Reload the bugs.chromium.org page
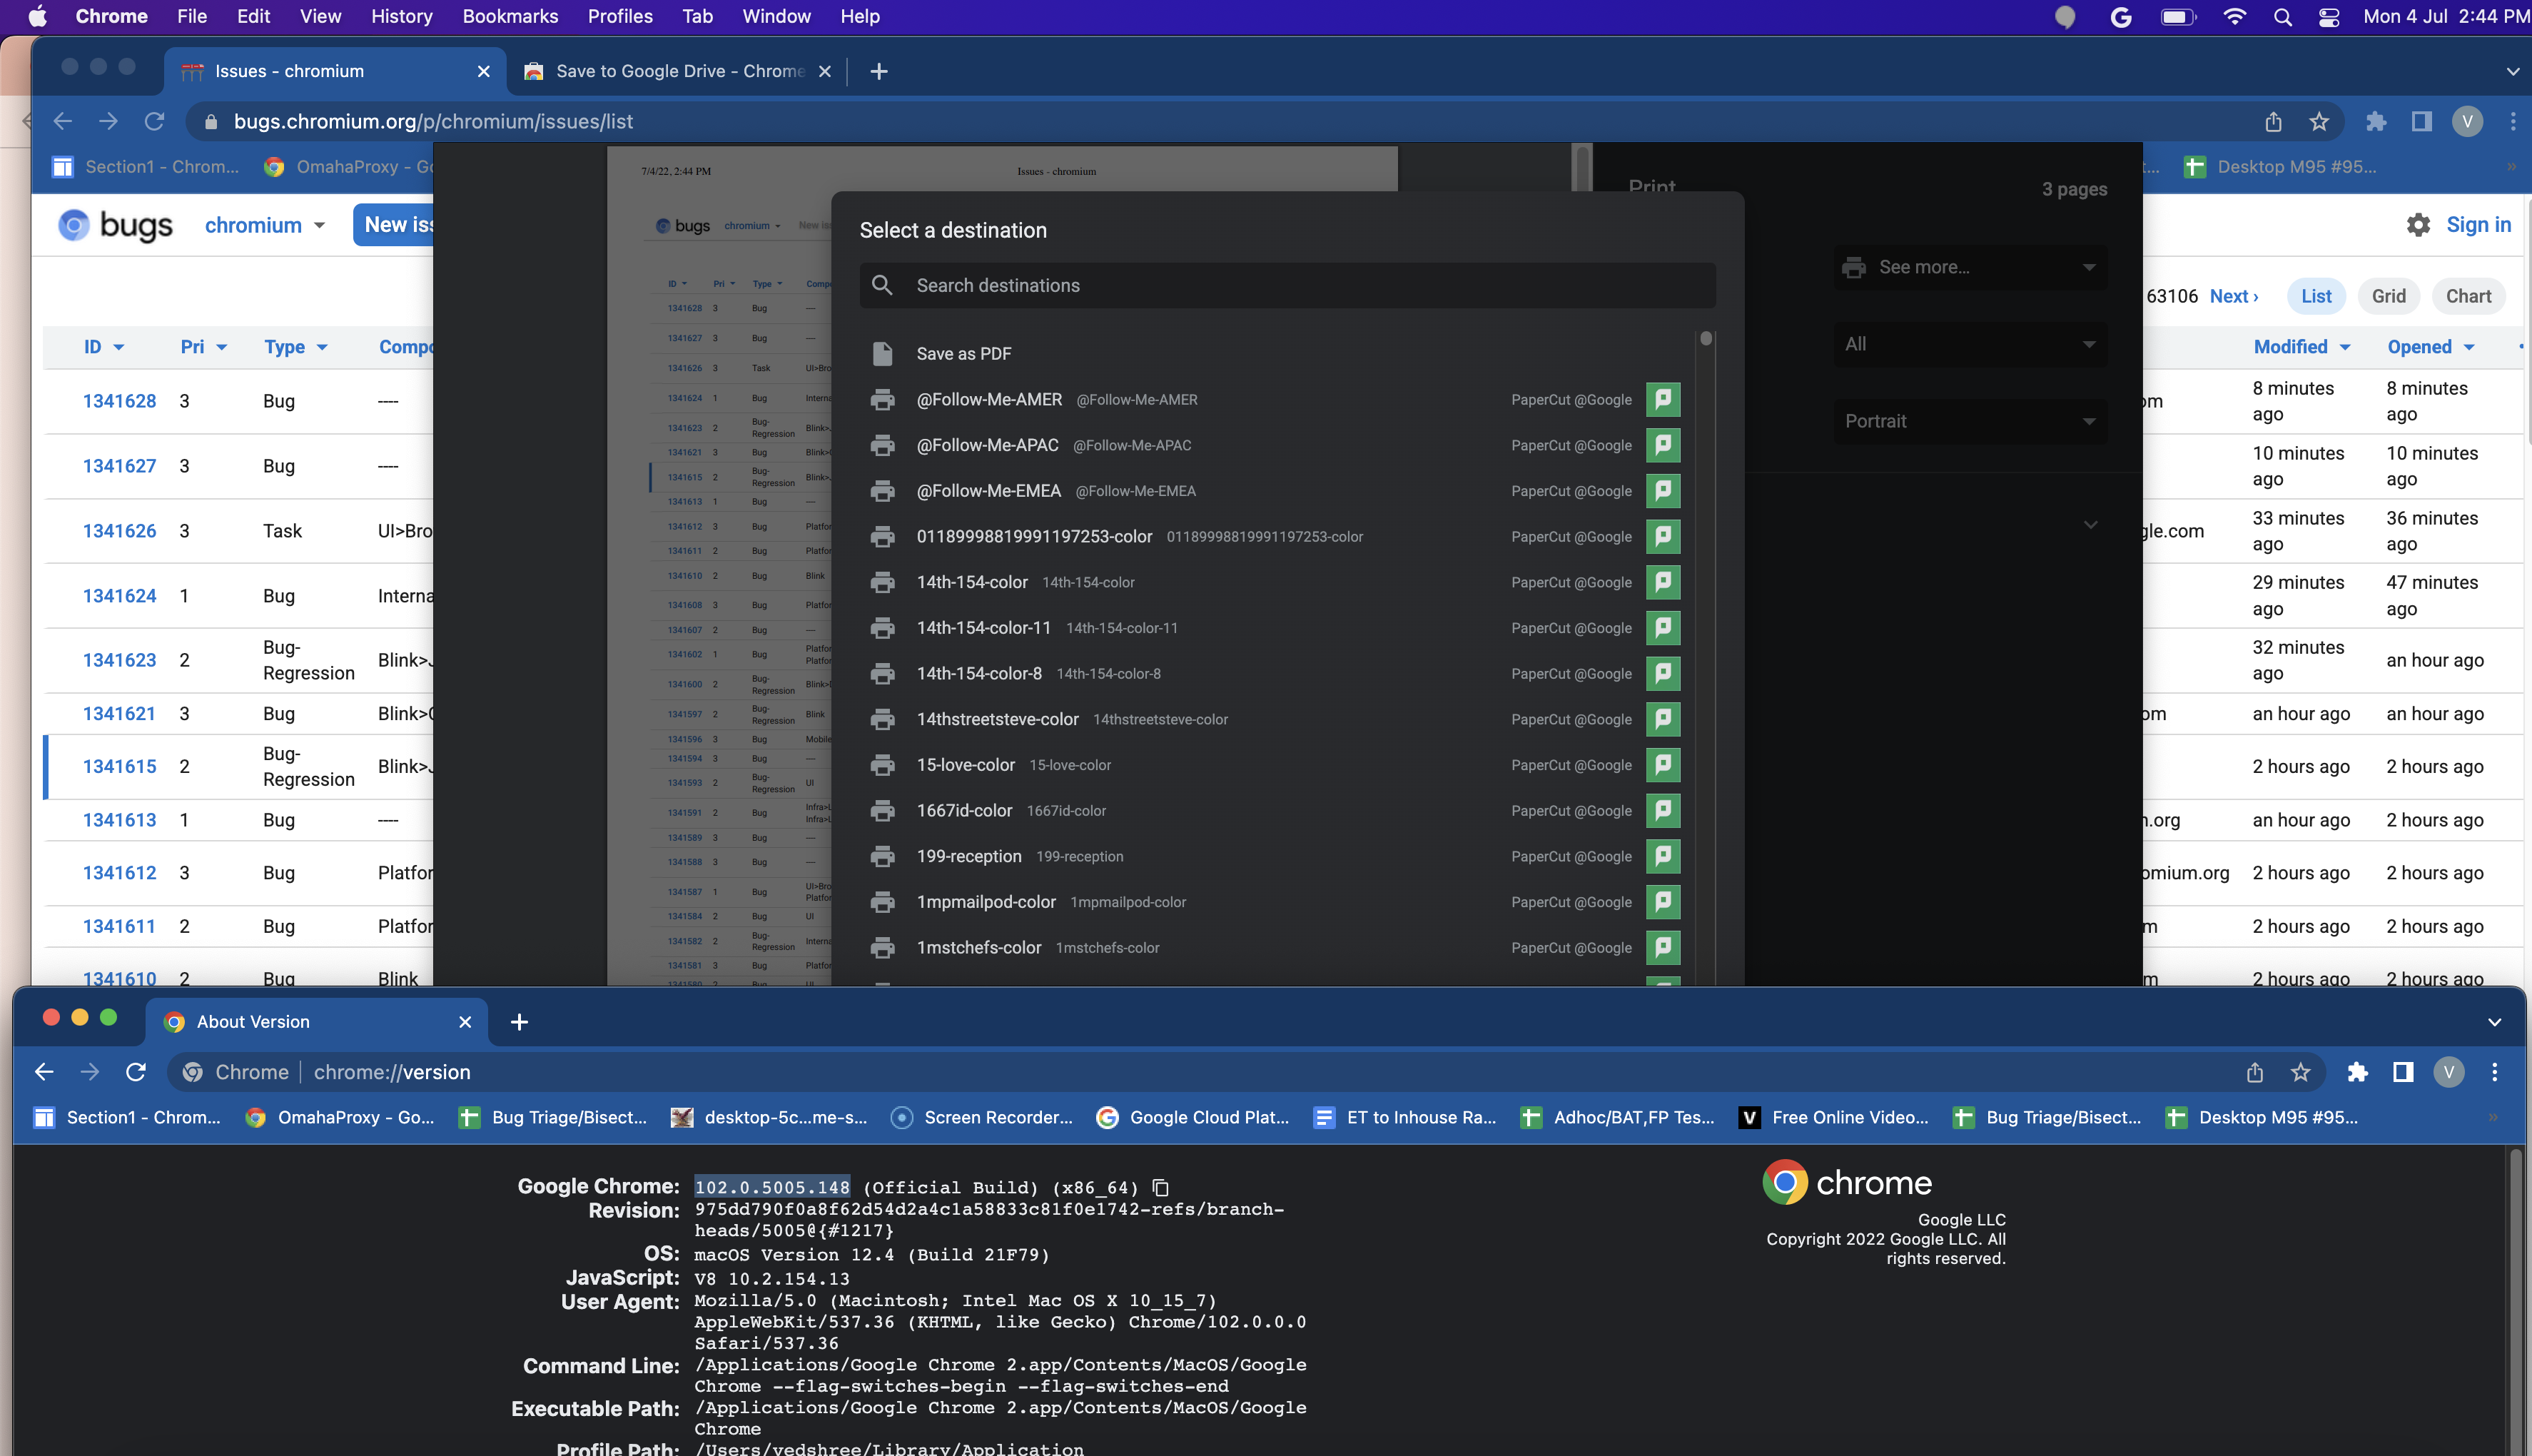 (154, 121)
